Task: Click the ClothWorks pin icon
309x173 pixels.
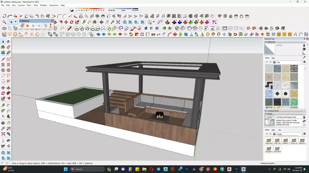Action: (x=51, y=26)
